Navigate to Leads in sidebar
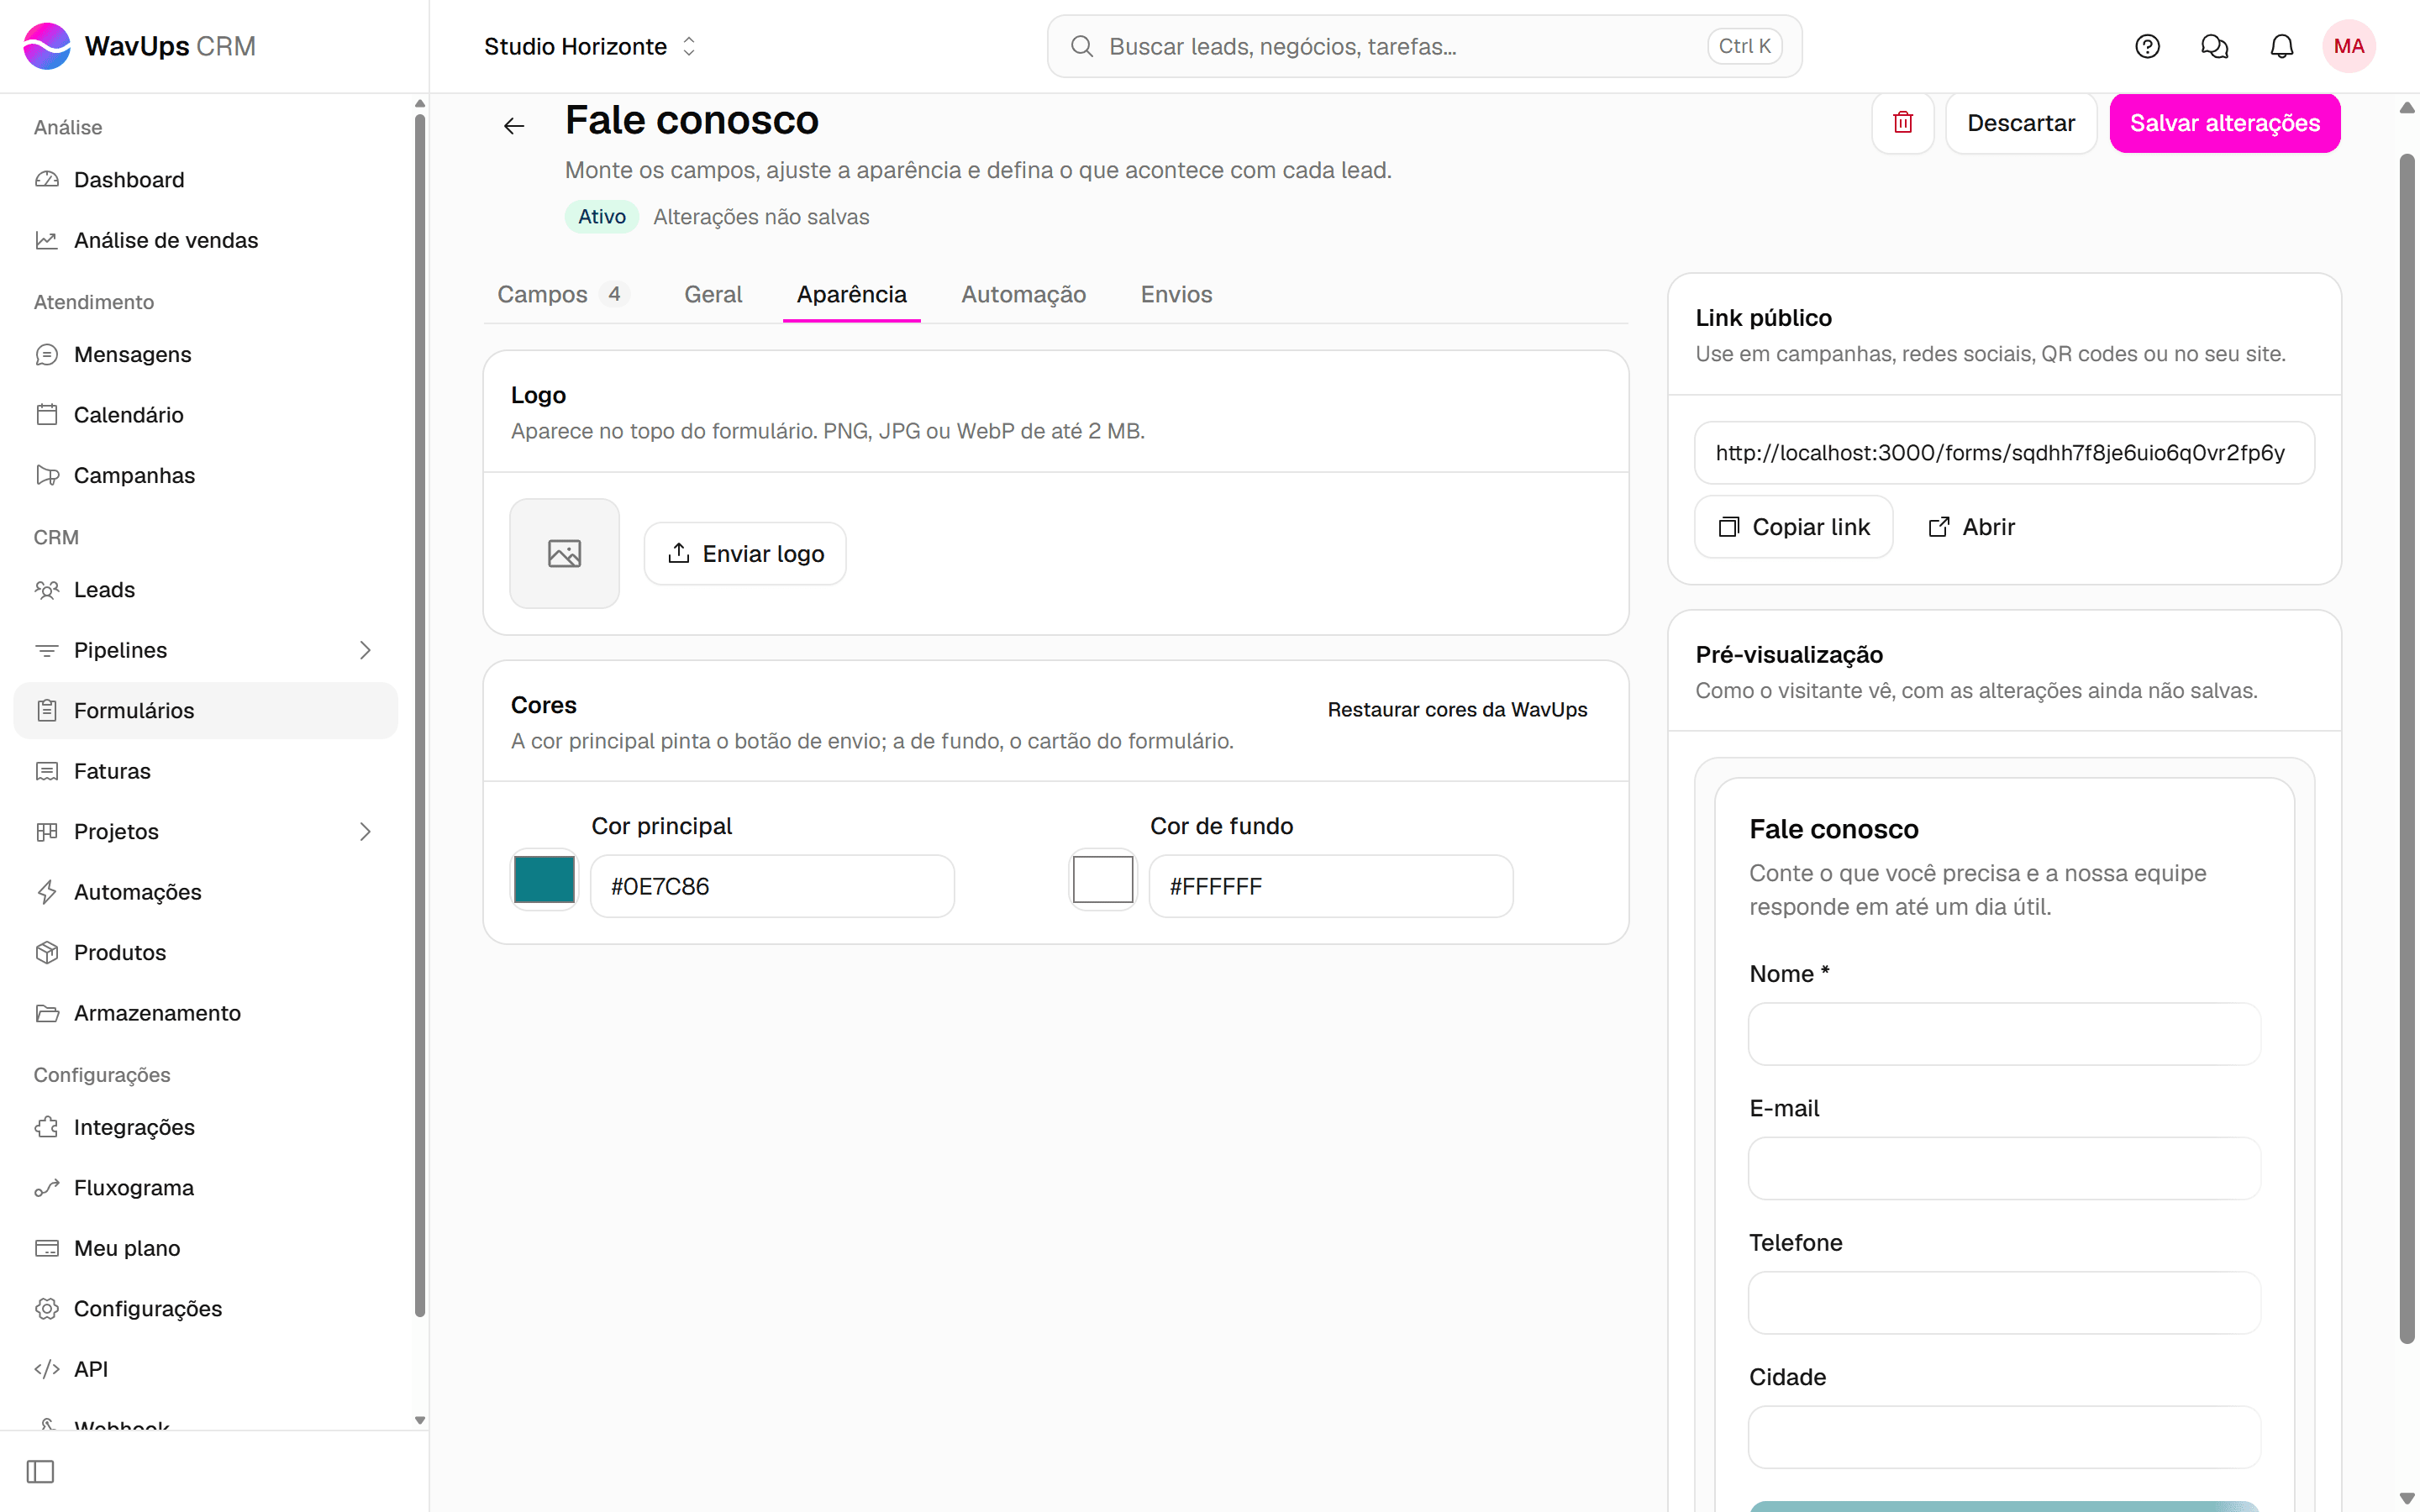 pyautogui.click(x=206, y=590)
